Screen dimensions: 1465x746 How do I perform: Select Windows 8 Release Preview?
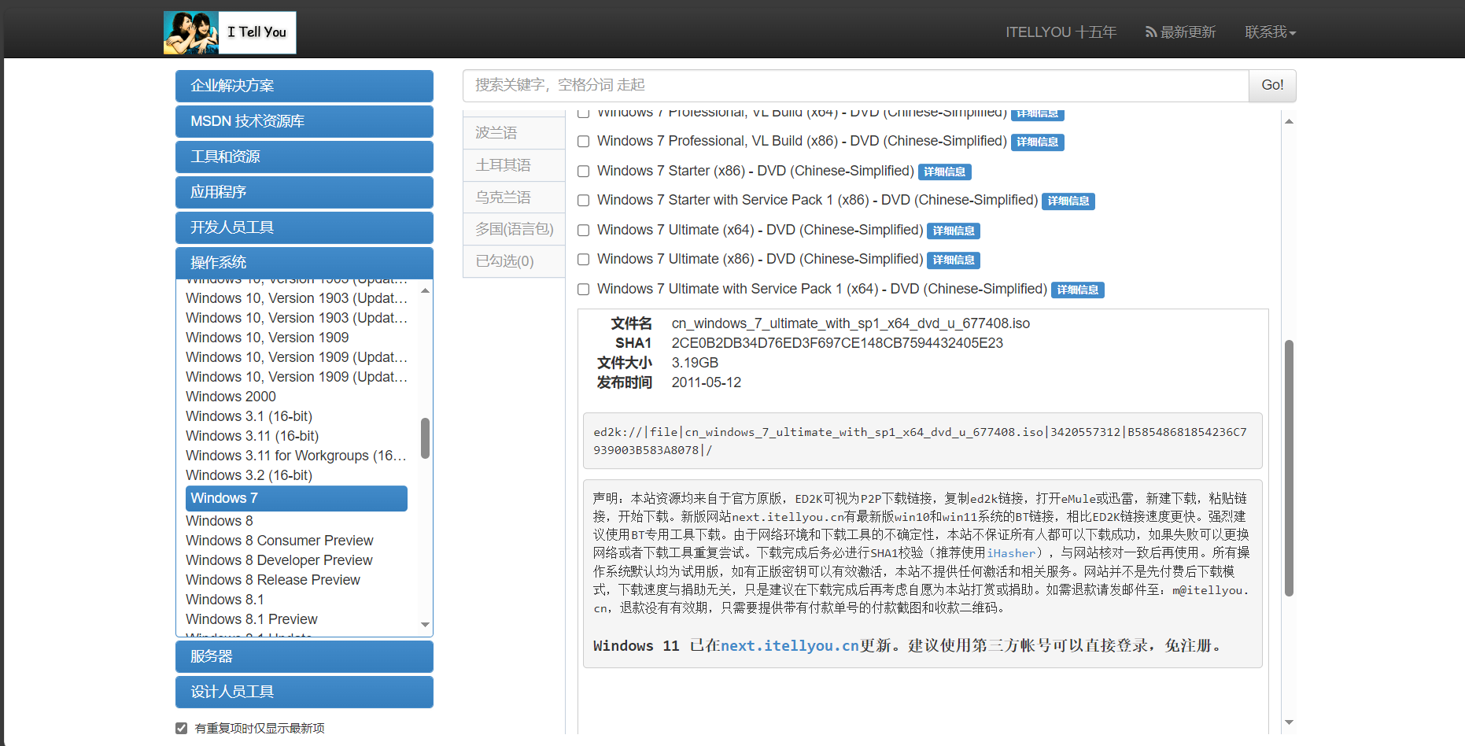tap(273, 580)
